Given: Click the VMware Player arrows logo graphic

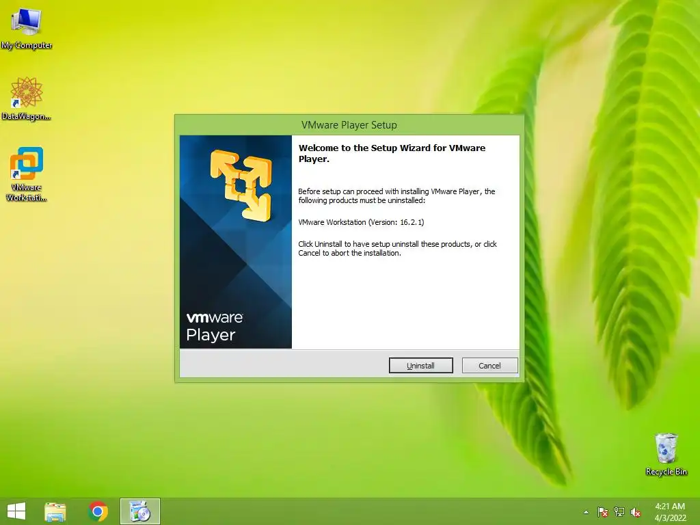Looking at the screenshot, I should 241,185.
